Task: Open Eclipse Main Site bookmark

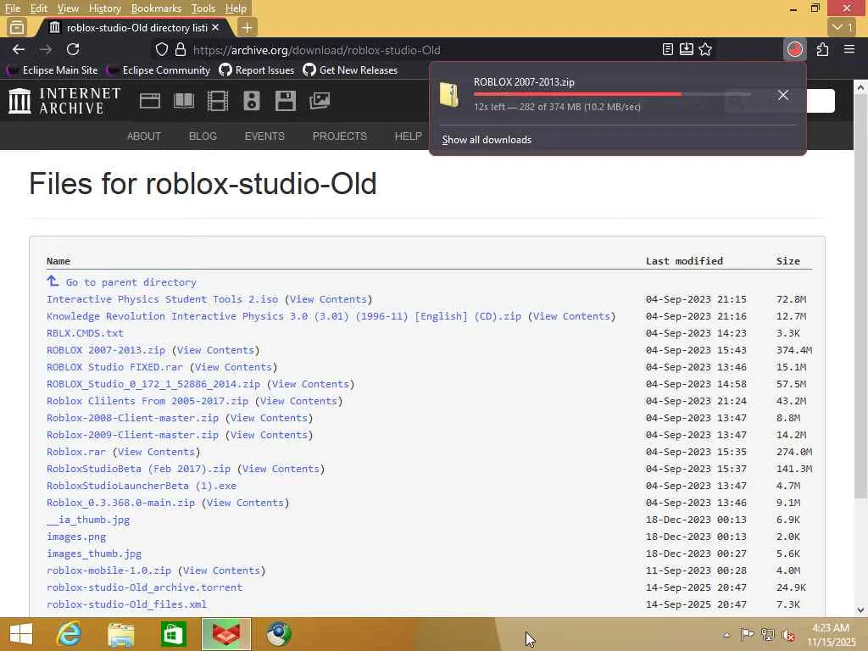Action: (52, 70)
